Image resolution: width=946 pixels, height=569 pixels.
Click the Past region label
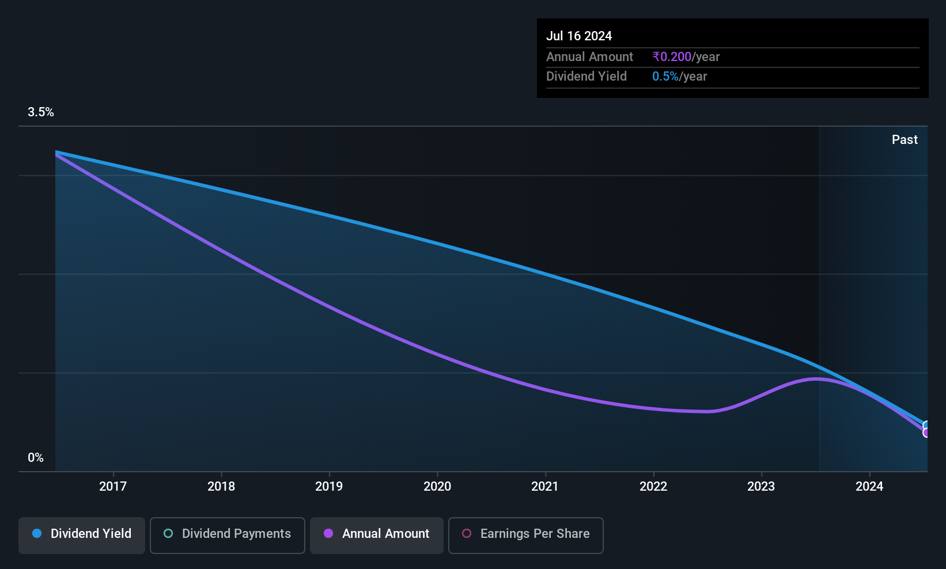click(x=905, y=140)
